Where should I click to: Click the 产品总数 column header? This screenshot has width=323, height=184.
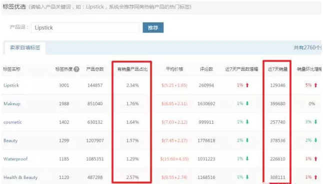tap(95, 69)
